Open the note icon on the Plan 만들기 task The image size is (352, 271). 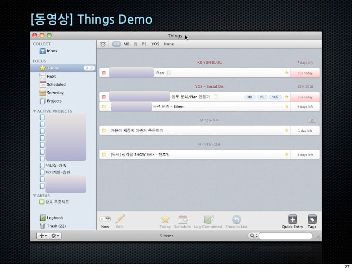(x=216, y=97)
